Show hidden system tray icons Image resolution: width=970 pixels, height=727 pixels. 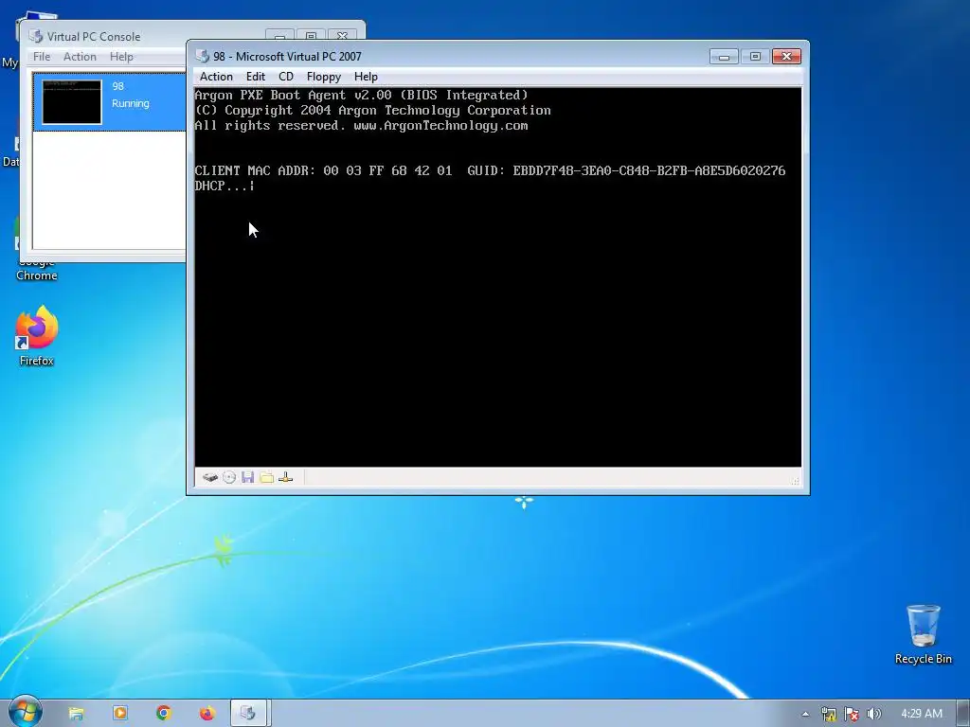(805, 714)
